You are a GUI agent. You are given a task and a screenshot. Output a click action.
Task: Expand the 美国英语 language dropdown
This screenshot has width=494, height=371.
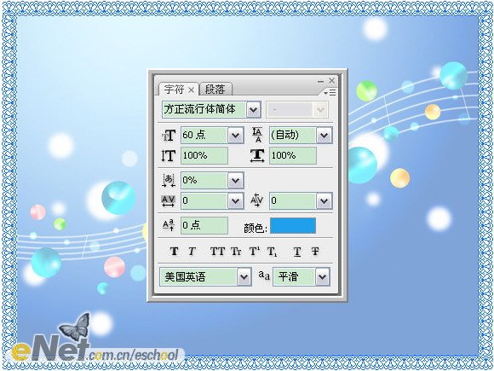tap(244, 277)
